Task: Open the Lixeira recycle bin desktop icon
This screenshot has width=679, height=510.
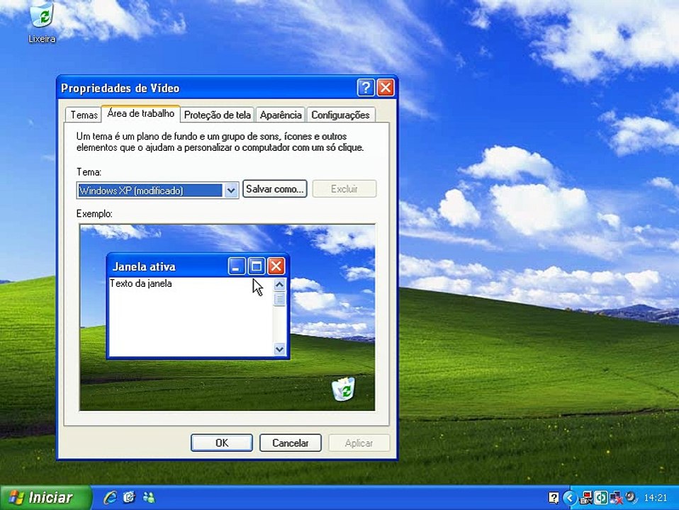Action: 42,23
